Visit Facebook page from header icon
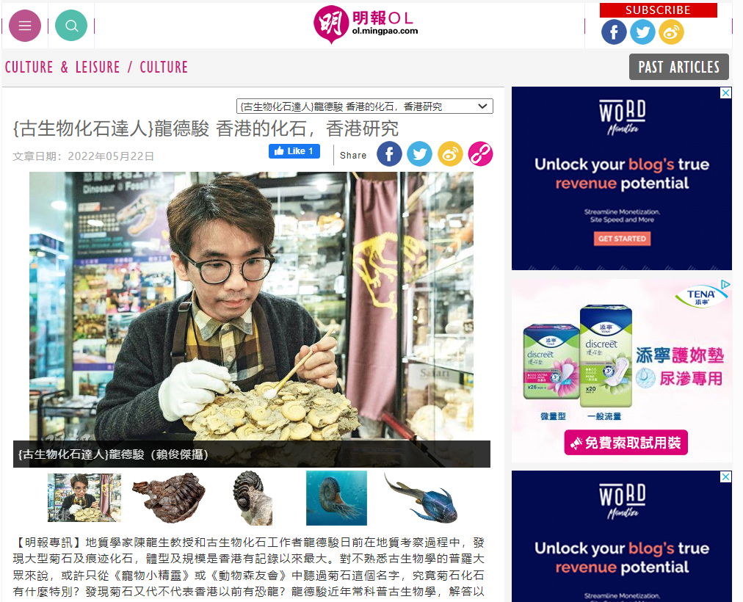Viewport: 743px width, 602px height. [614, 32]
